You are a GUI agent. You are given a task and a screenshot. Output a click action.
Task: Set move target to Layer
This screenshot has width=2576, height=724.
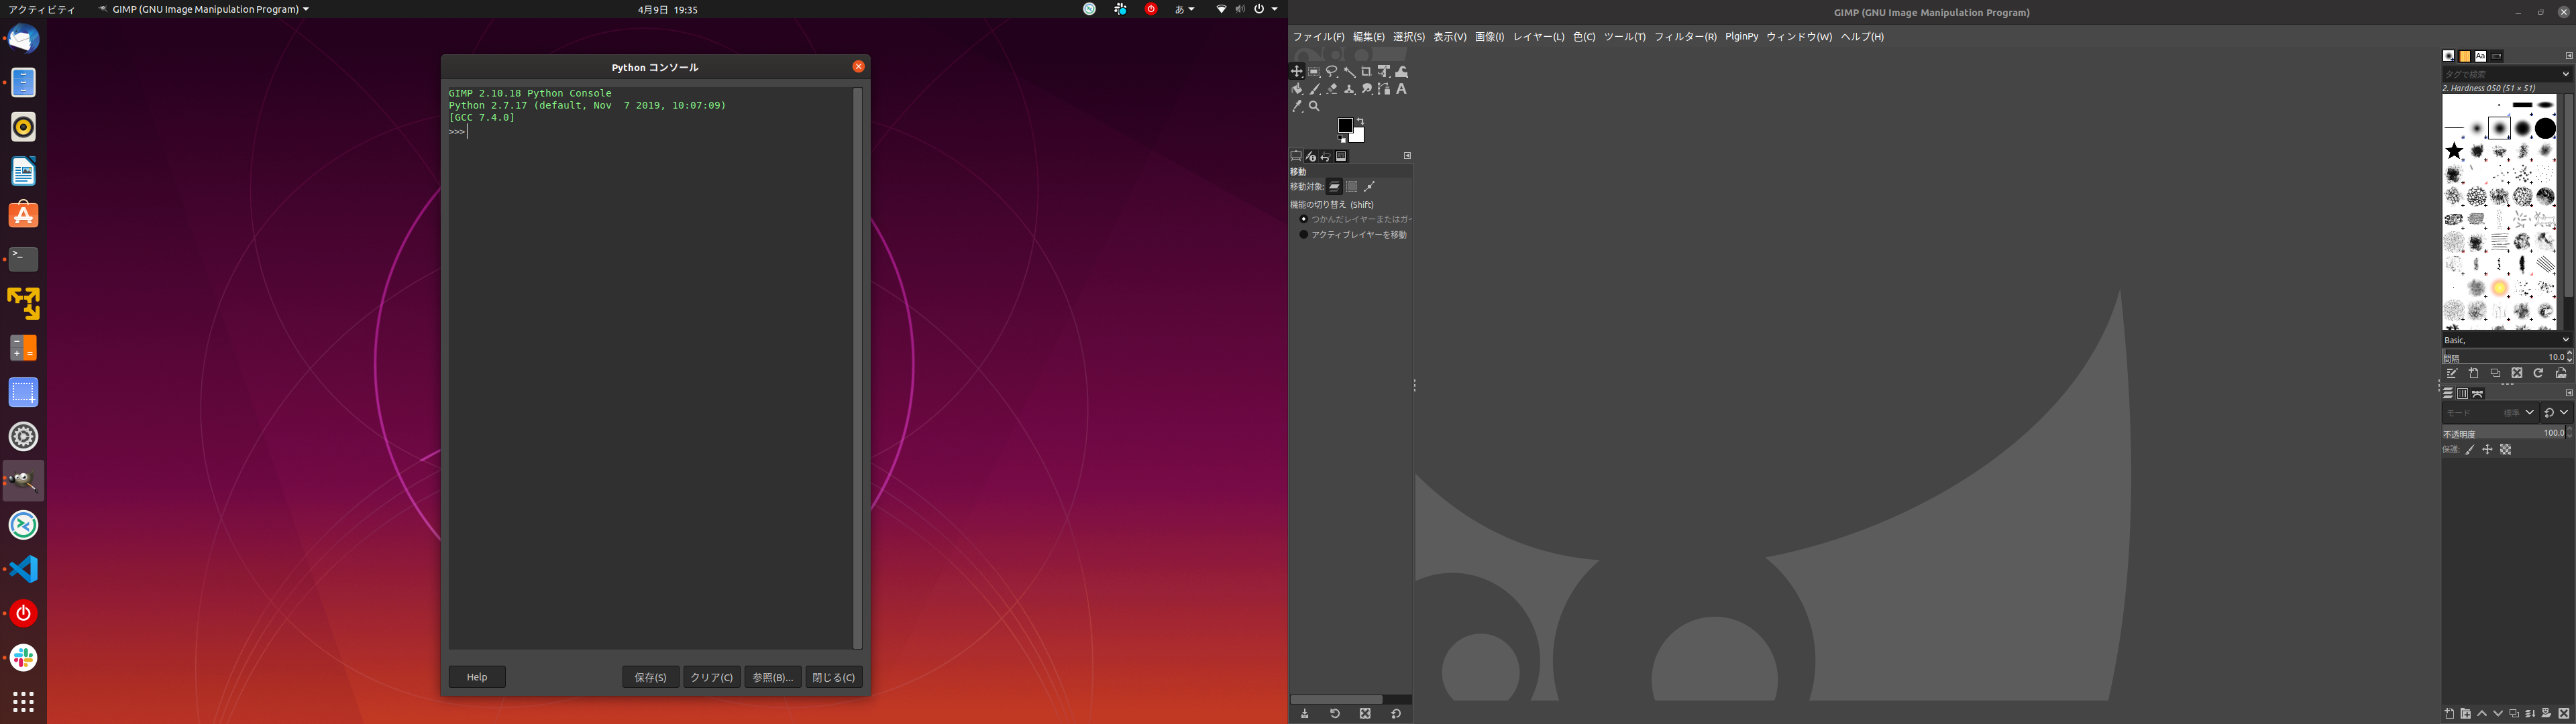pyautogui.click(x=1334, y=187)
